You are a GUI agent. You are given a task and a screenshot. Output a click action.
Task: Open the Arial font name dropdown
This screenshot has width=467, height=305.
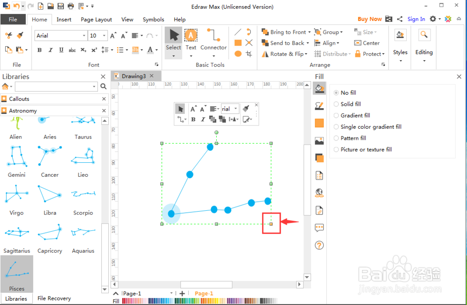[84, 36]
